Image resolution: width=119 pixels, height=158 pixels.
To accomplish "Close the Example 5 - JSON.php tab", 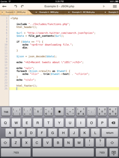I will tap(2, 12).
